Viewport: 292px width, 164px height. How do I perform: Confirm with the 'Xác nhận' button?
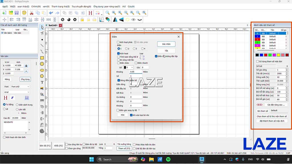pos(166,44)
